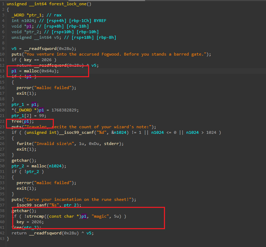
Task: Click the fwrite "Invalid size\n" call
Action: [70, 144]
